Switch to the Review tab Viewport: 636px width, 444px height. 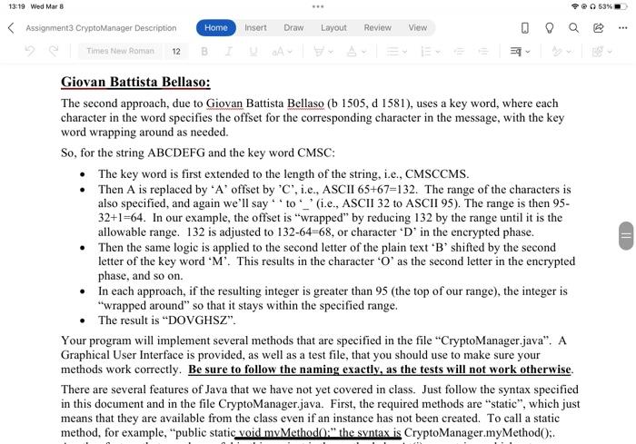(378, 27)
